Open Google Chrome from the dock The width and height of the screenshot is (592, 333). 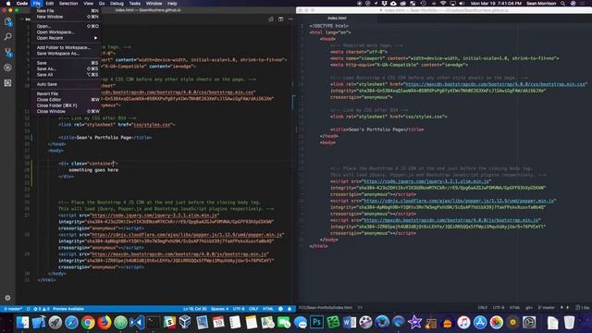[x=88, y=323]
